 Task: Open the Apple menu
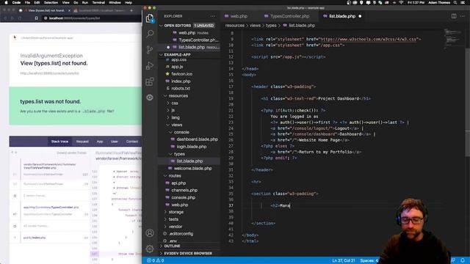6,3
